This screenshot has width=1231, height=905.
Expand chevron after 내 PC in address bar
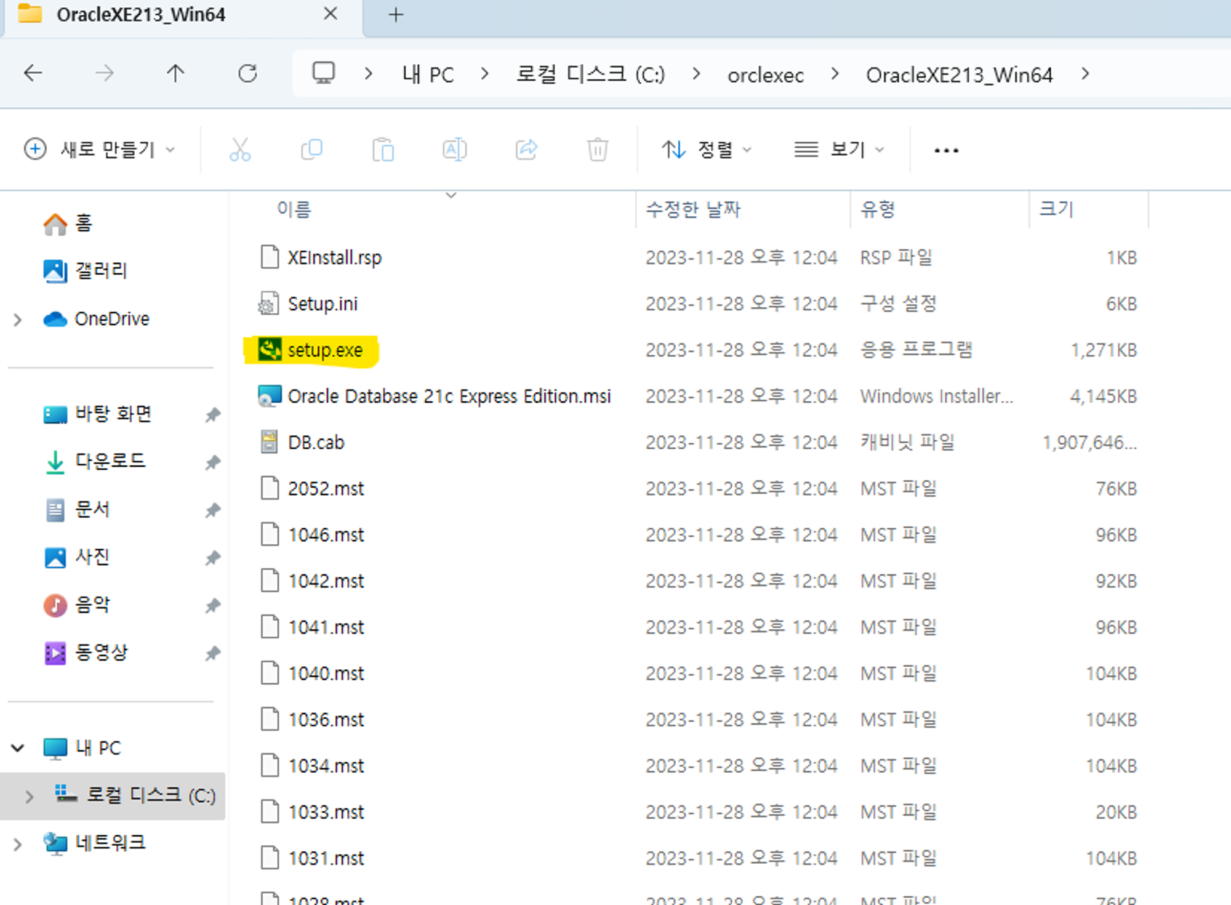point(485,74)
